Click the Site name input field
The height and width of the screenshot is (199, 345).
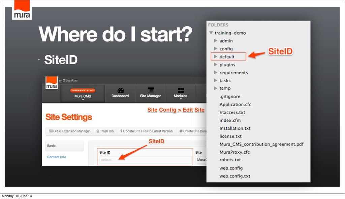tap(201, 160)
